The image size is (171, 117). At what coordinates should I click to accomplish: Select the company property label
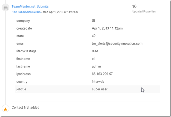[23, 21]
